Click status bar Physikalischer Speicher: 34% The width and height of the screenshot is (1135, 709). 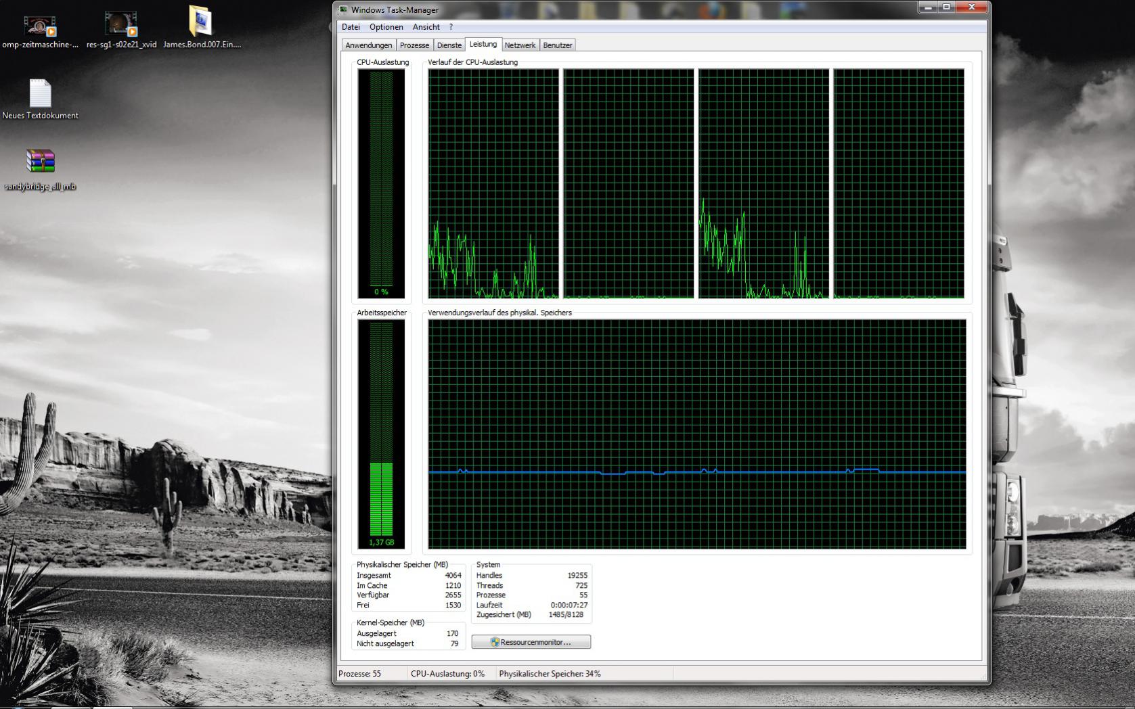coord(550,674)
